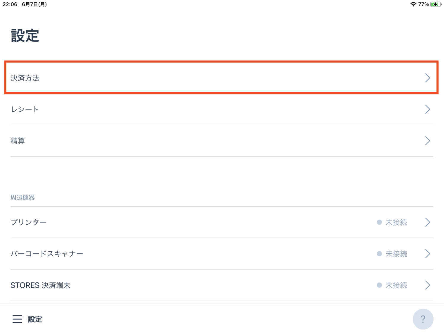
Task: Expand the レシート chevron arrow
Action: click(428, 109)
